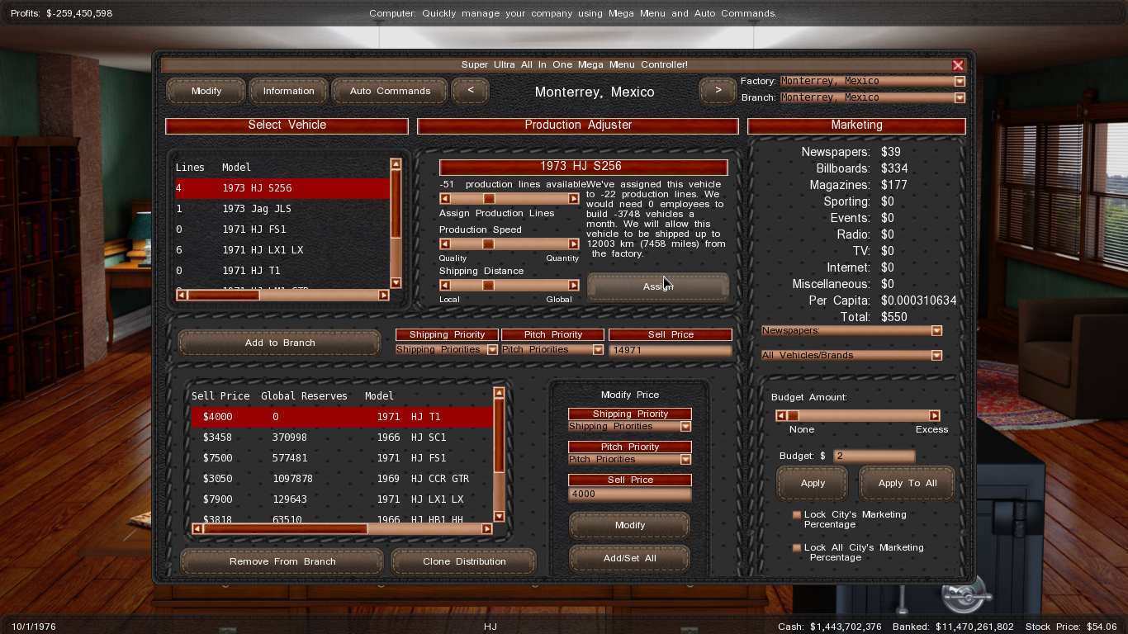Image resolution: width=1128 pixels, height=634 pixels.
Task: Click the Budget Amount slider right arrow
Action: (934, 416)
